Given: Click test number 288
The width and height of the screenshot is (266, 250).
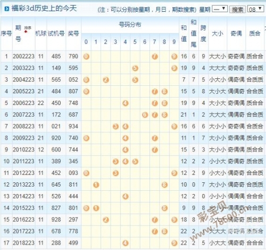Looking at the screenshot, I should click(56, 243).
